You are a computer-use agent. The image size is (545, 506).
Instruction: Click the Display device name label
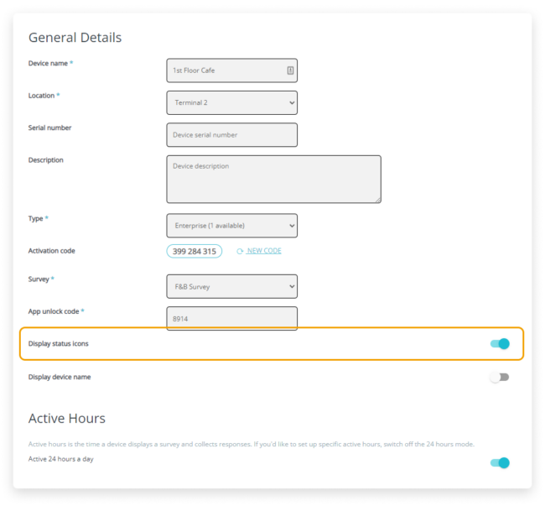pyautogui.click(x=60, y=377)
